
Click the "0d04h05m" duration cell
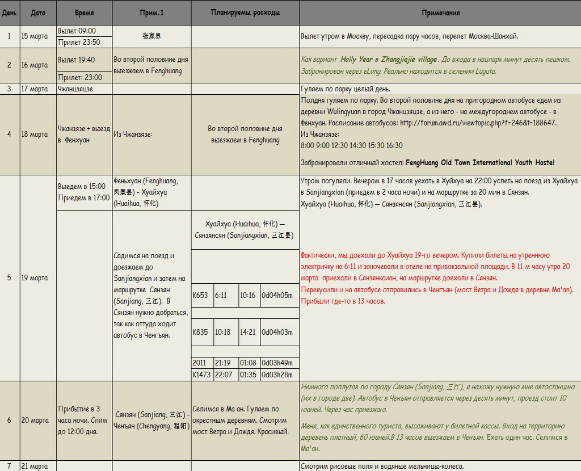(280, 295)
